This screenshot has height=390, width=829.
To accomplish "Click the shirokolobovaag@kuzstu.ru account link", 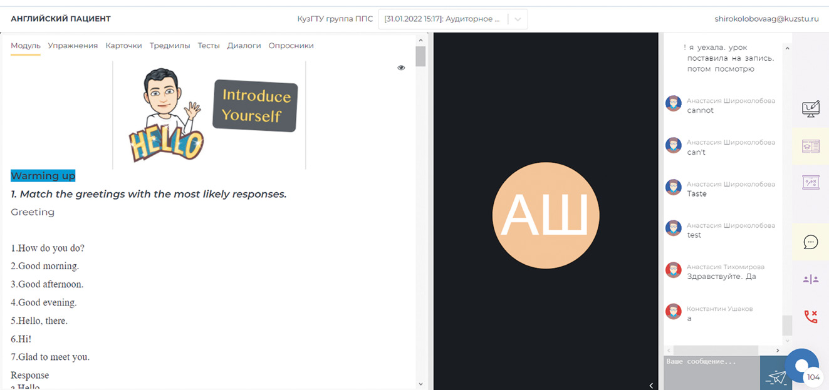I will pyautogui.click(x=766, y=19).
